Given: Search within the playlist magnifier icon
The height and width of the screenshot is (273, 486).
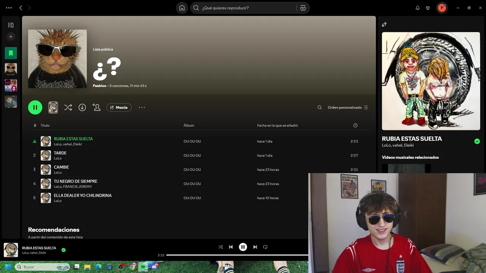Looking at the screenshot, I should tap(320, 107).
